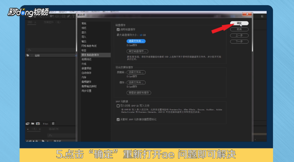Click 清空磁盘缓存 button
The image size is (294, 162).
tap(138, 51)
